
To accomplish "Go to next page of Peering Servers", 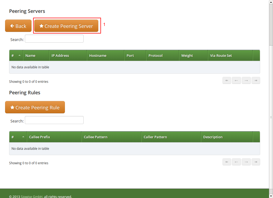I will pos(246,80).
